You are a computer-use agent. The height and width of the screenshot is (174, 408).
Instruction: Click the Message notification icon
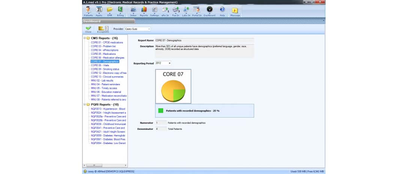235,11
